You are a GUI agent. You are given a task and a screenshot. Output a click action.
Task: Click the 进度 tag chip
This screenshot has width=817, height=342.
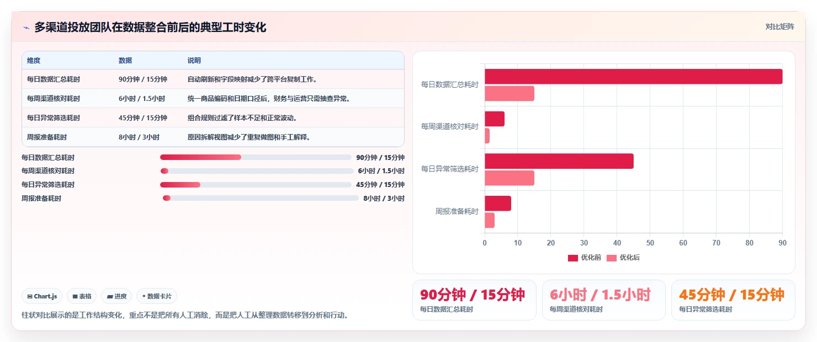[116, 296]
